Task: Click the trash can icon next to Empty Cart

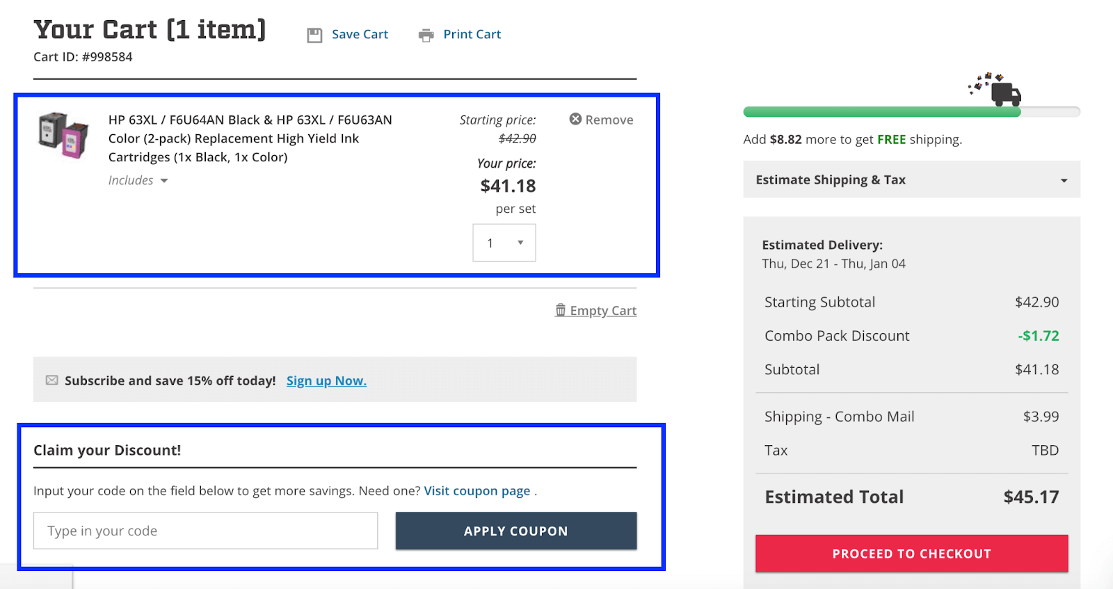Action: [561, 310]
